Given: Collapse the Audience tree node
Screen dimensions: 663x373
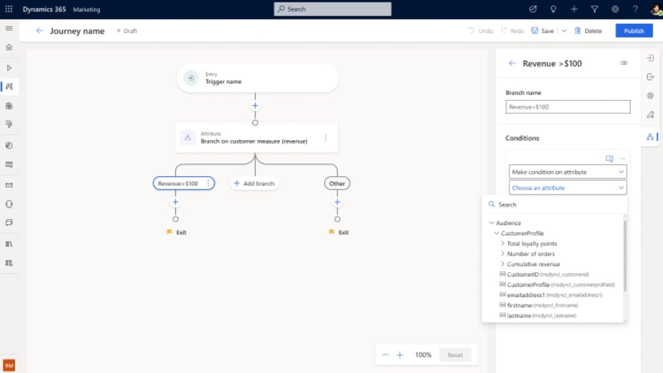Looking at the screenshot, I should (x=491, y=223).
